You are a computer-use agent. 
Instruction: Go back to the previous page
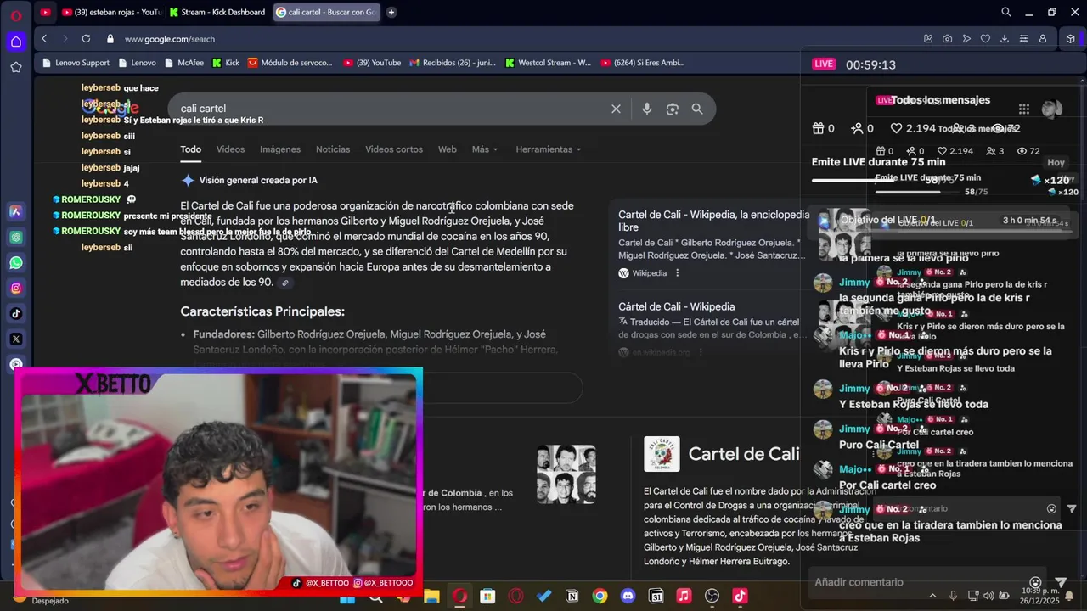45,39
